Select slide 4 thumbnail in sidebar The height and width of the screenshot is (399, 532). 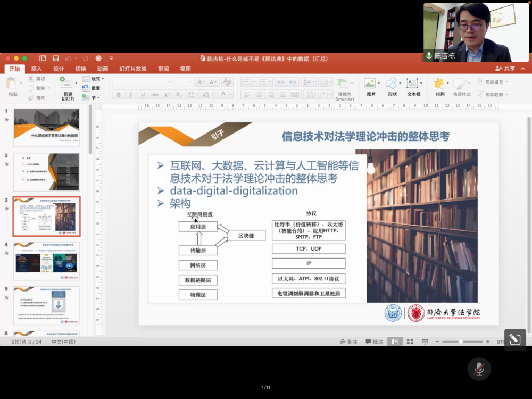click(x=46, y=261)
